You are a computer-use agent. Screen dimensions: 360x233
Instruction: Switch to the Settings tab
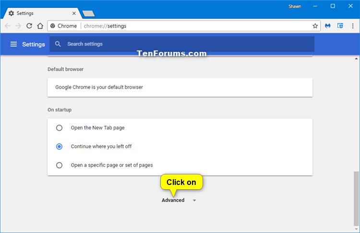tap(41, 13)
